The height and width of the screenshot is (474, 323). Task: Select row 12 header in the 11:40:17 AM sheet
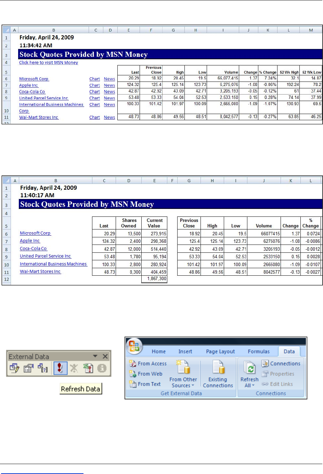click(x=6, y=279)
